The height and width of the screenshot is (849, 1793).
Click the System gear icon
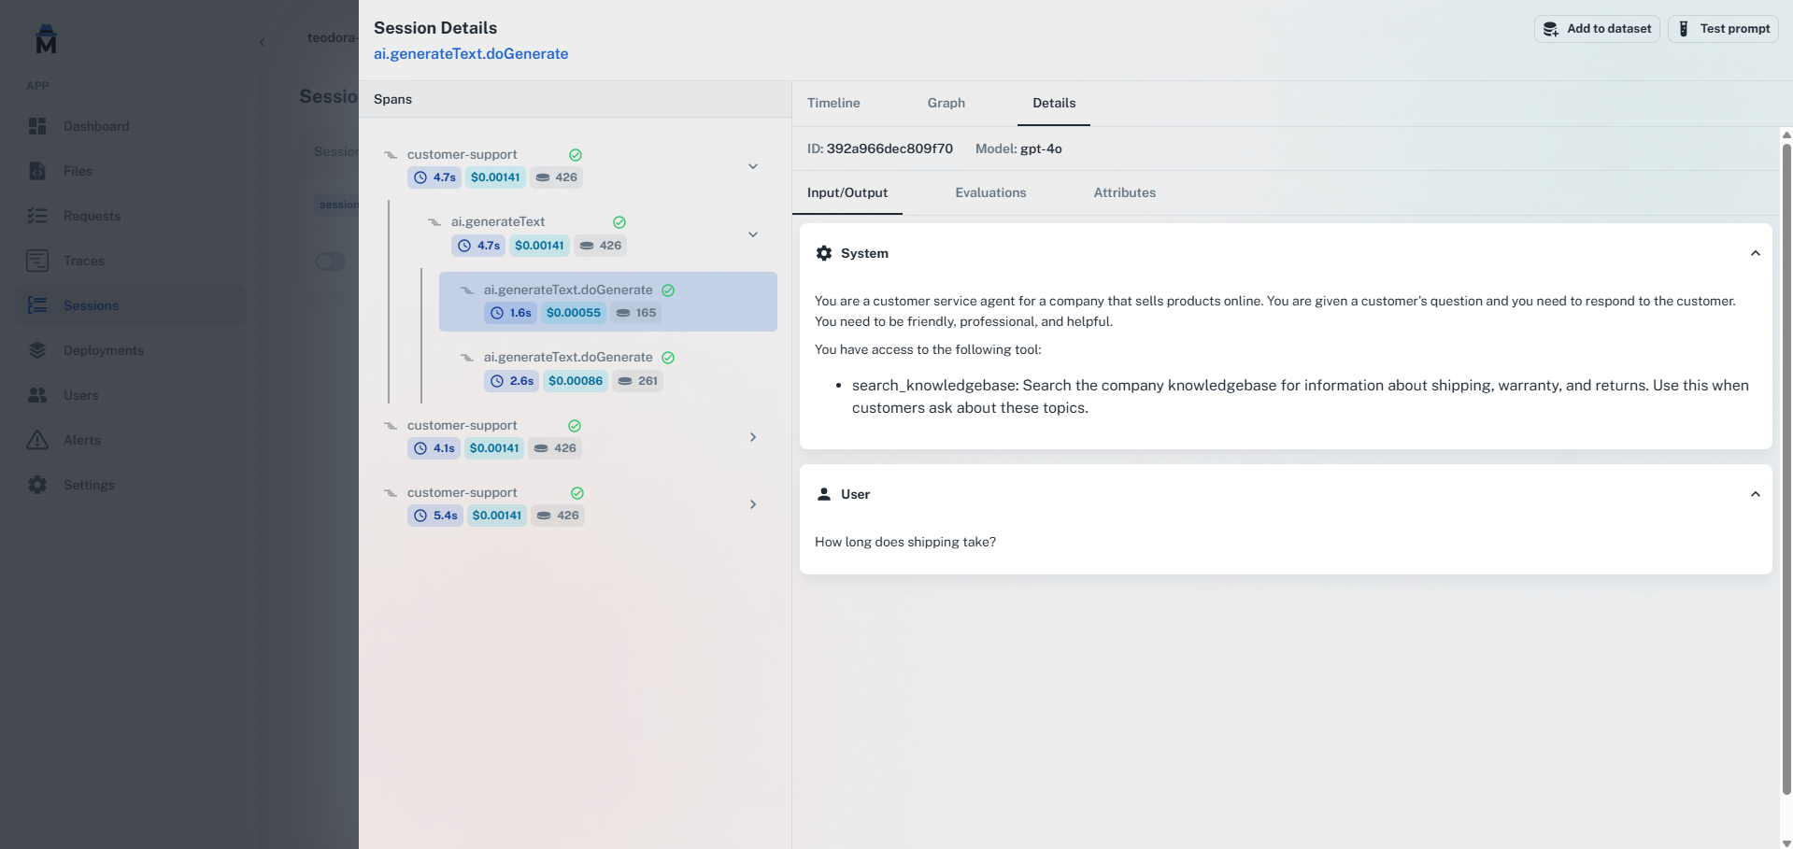click(x=824, y=253)
